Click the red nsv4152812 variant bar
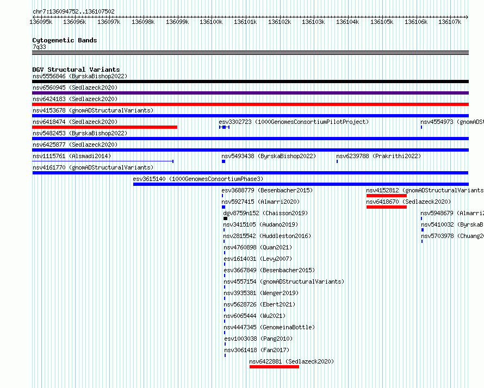Screen dimensions: 484x388 click(x=387, y=196)
